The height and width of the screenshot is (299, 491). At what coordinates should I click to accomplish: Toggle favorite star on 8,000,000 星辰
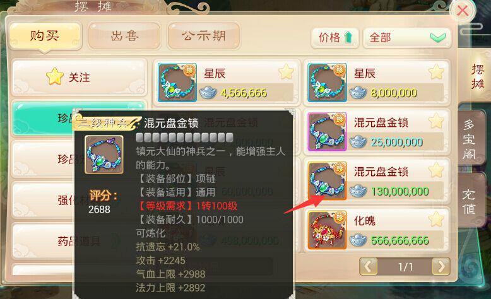click(x=436, y=72)
